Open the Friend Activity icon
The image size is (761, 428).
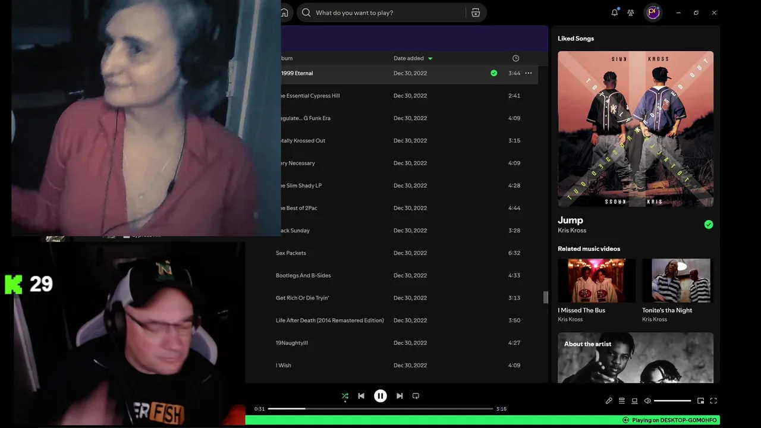pos(631,12)
